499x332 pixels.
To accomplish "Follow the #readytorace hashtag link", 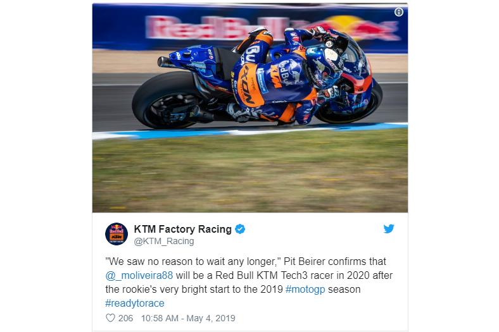I will 135,304.
